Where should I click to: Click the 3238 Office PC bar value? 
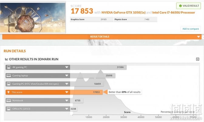point(73,109)
